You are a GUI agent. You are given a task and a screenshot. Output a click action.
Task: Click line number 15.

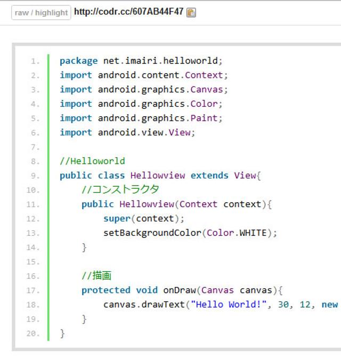click(33, 262)
